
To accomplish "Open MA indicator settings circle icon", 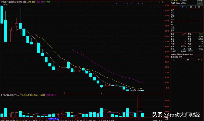I will [x=17, y=2].
